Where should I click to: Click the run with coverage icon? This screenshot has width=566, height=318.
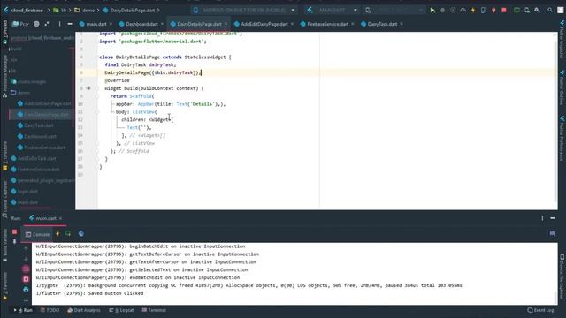(453, 11)
